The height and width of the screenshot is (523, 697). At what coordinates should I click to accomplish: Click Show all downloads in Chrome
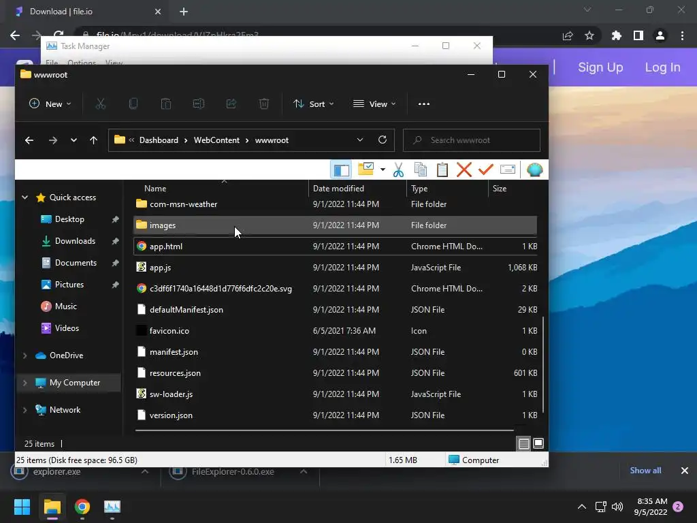tap(645, 470)
